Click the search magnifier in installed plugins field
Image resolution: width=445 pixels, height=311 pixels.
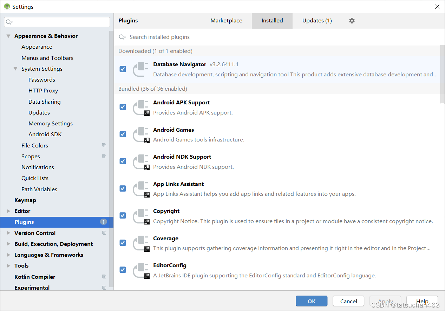(122, 37)
